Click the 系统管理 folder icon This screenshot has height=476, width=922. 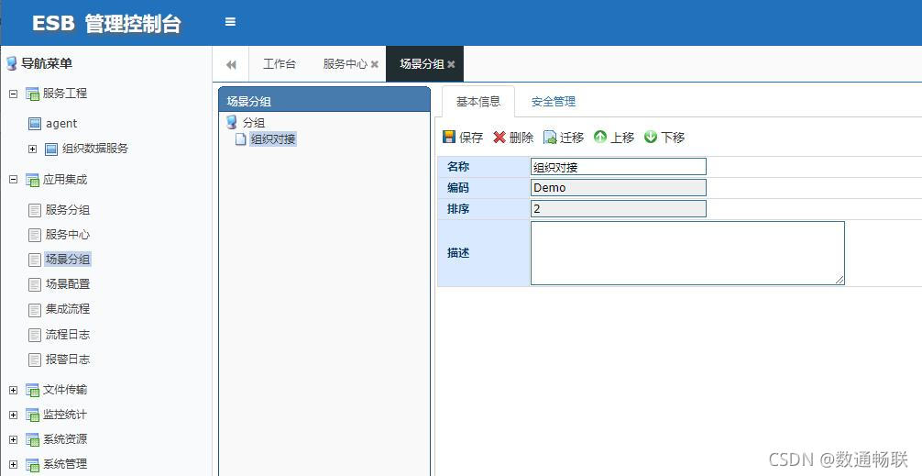32,464
